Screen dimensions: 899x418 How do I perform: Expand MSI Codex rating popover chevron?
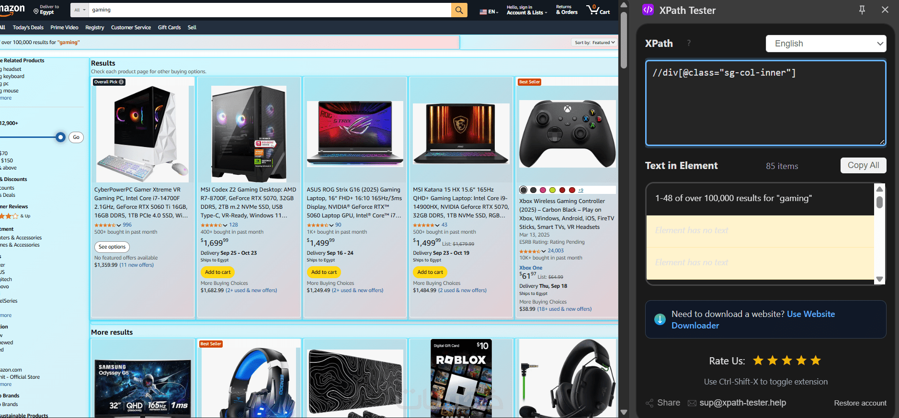pyautogui.click(x=225, y=225)
